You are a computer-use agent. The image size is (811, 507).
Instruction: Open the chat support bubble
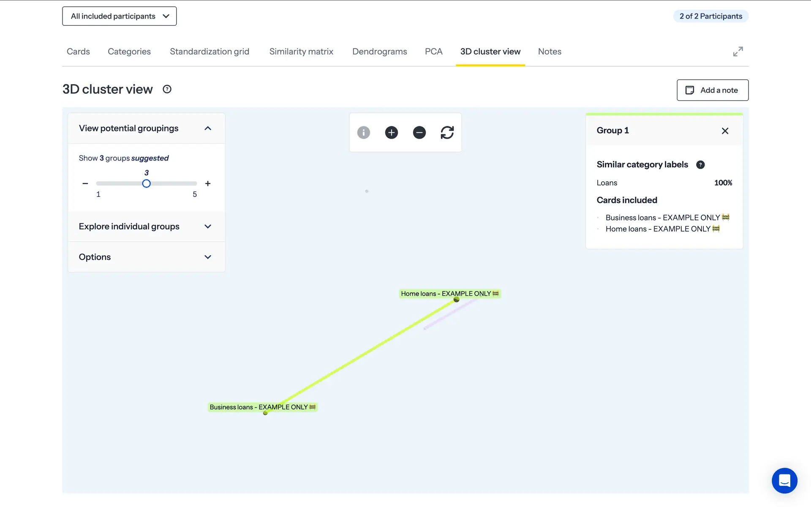(784, 480)
